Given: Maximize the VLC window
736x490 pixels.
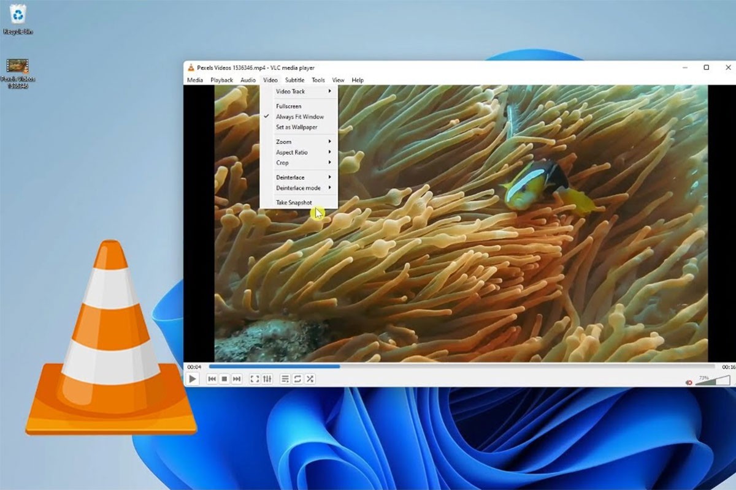Looking at the screenshot, I should pos(707,67).
